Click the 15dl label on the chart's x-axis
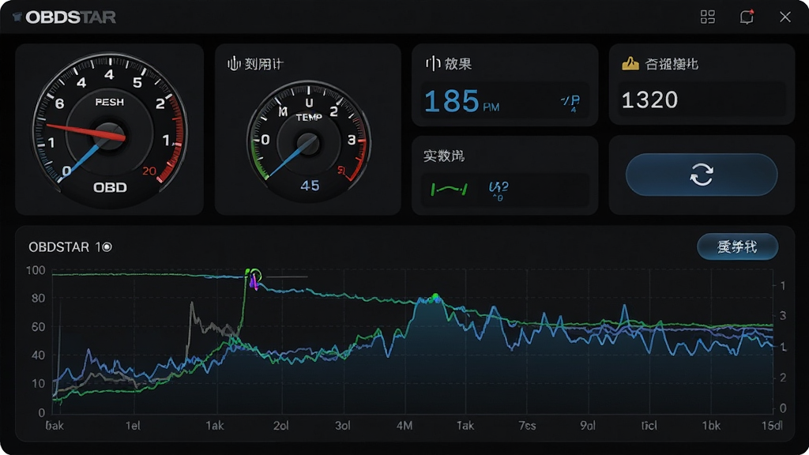This screenshot has height=455, width=809. (772, 426)
